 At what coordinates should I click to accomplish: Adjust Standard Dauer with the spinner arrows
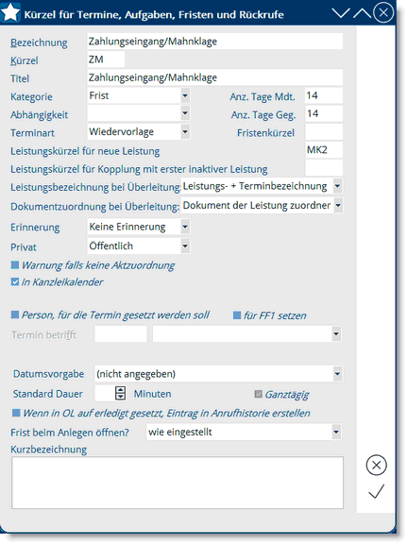point(120,393)
